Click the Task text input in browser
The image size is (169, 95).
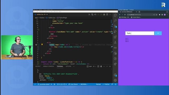point(140,33)
